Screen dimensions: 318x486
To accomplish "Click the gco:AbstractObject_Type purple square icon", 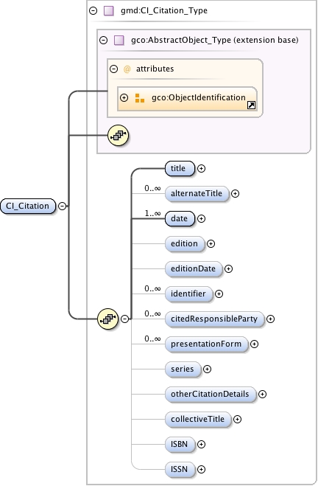I will (x=119, y=41).
